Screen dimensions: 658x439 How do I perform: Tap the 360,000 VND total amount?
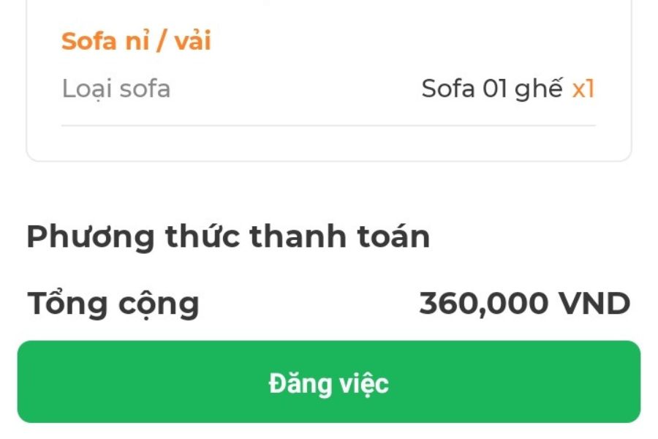point(524,303)
